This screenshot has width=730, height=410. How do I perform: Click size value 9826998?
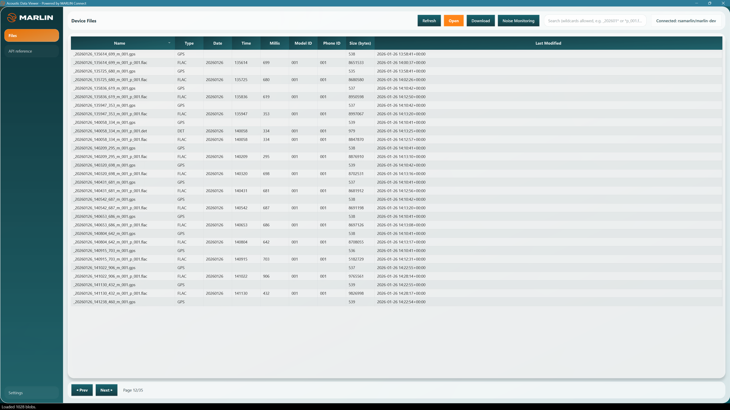click(x=356, y=293)
